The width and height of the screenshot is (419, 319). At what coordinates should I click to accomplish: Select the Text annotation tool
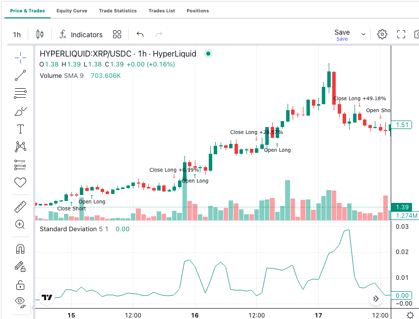pos(20,129)
